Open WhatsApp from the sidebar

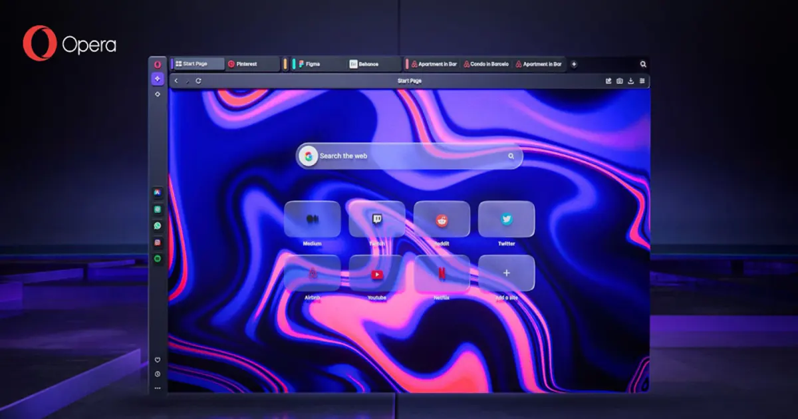click(158, 226)
